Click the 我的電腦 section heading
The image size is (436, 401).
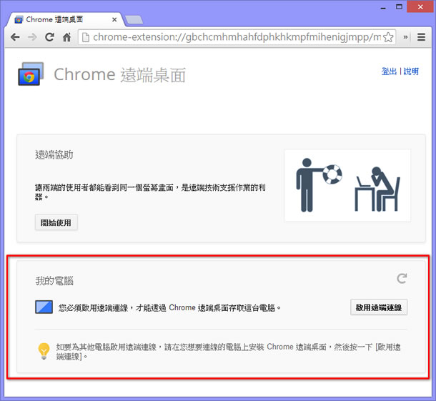(x=54, y=281)
